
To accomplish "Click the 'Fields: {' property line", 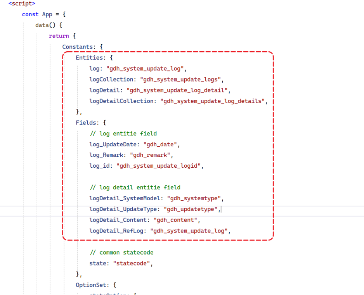I will click(91, 123).
